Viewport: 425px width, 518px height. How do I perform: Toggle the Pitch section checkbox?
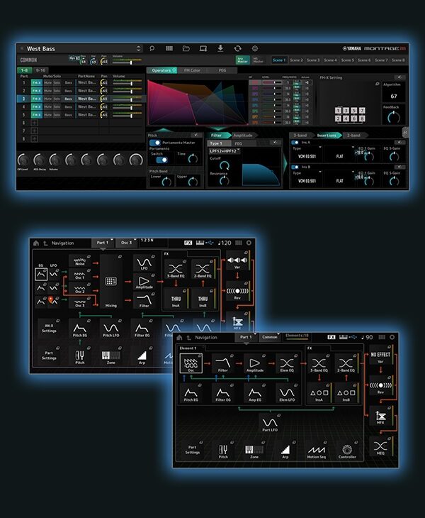(x=196, y=135)
